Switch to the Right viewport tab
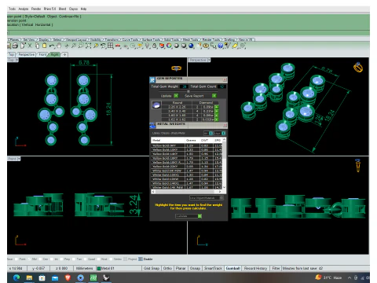Viewport: 377px width, 283px height. (55, 54)
